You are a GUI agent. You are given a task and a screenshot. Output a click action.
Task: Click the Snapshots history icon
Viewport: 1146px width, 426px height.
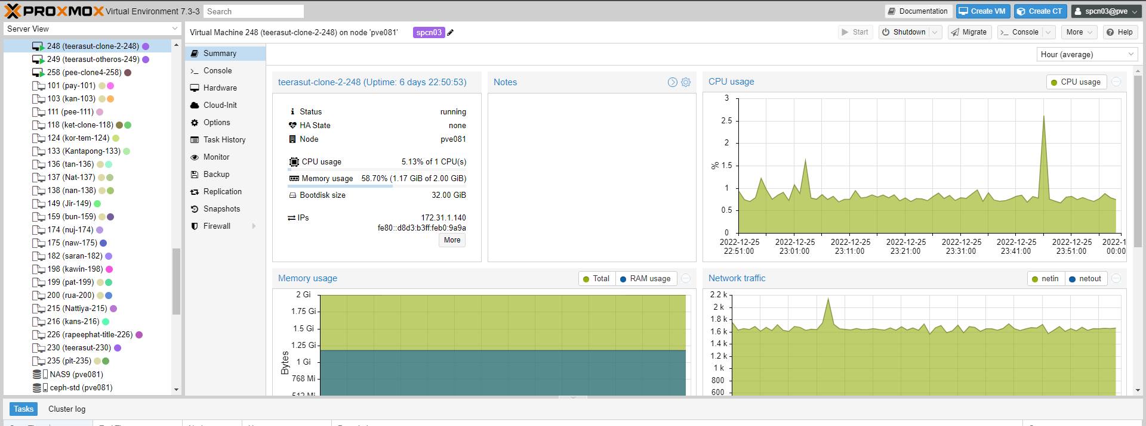pyautogui.click(x=195, y=209)
